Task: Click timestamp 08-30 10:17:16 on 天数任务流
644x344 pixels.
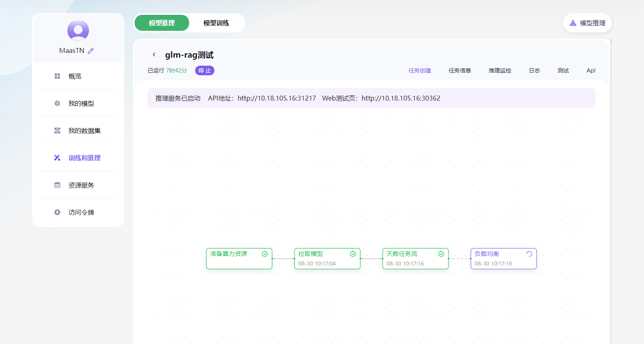Action: [x=405, y=264]
